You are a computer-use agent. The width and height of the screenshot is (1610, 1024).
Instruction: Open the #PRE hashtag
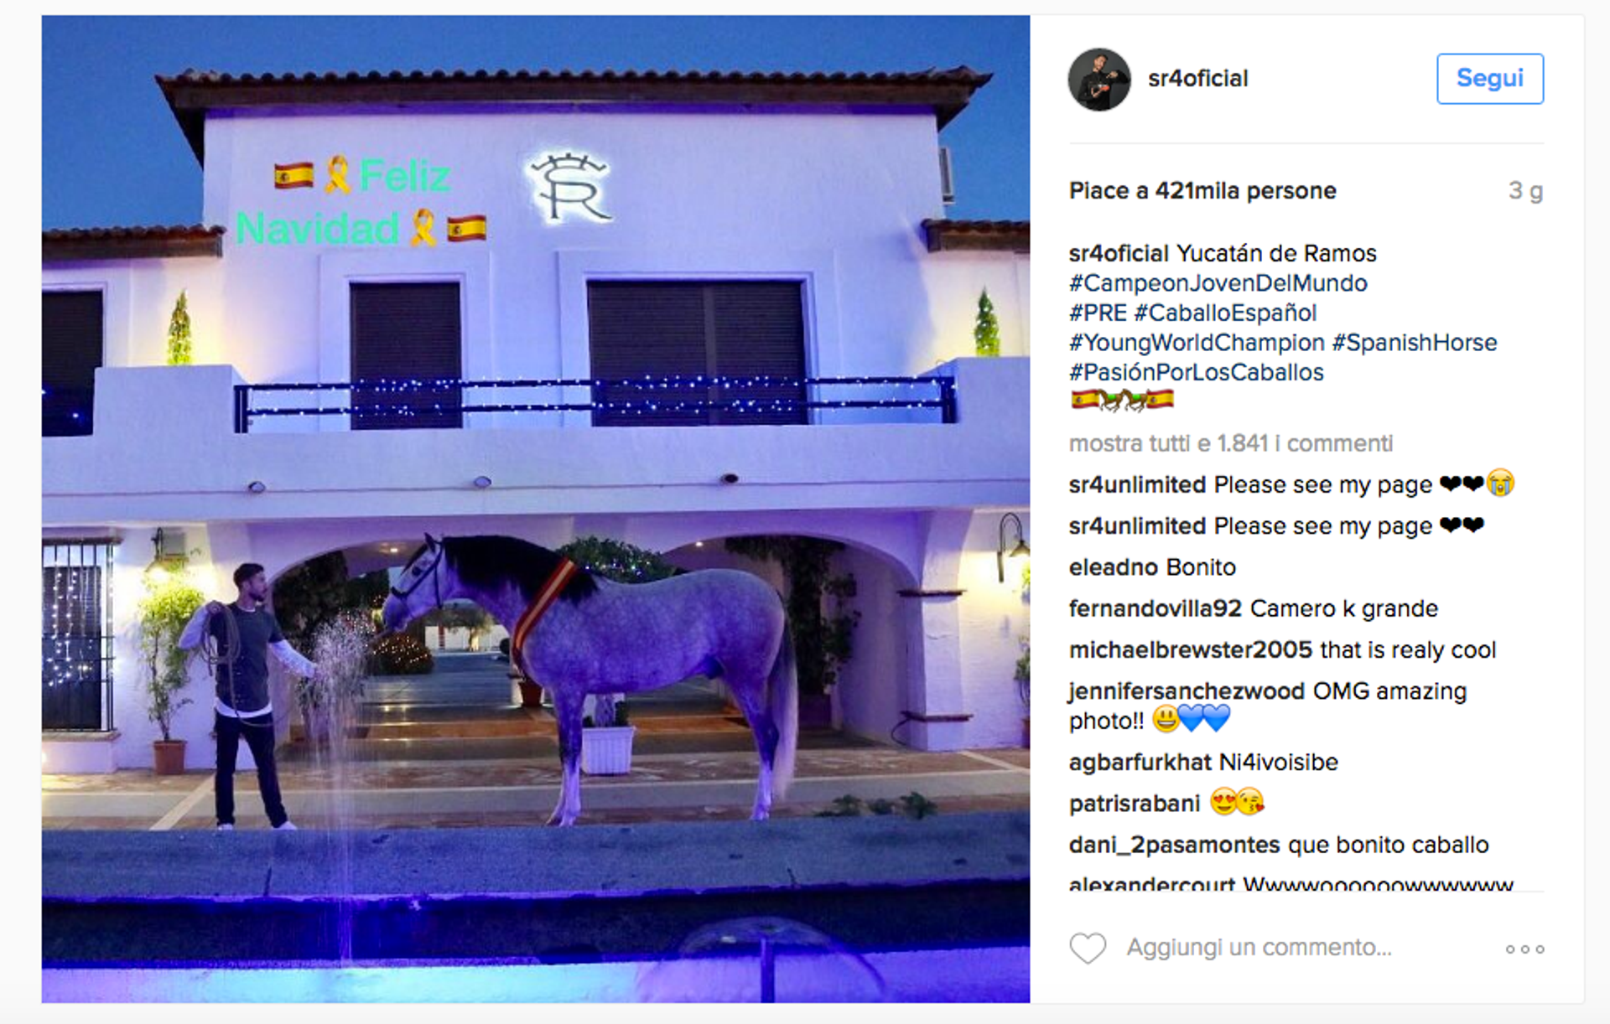pyautogui.click(x=1098, y=313)
